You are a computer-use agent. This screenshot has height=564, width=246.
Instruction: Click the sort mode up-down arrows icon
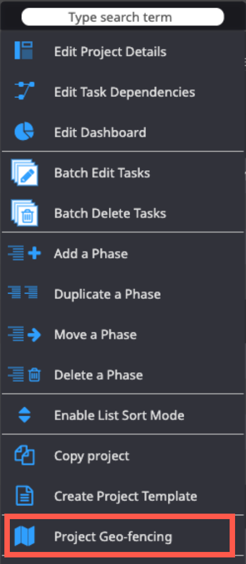point(25,416)
